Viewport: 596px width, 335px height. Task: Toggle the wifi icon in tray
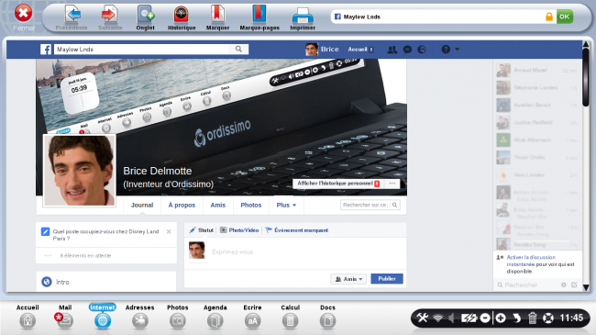coord(438,318)
